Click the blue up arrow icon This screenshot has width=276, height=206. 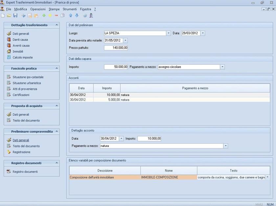[70, 15]
